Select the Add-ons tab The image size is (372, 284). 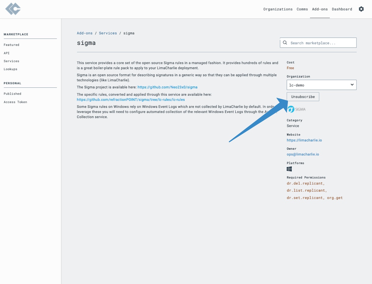point(320,9)
